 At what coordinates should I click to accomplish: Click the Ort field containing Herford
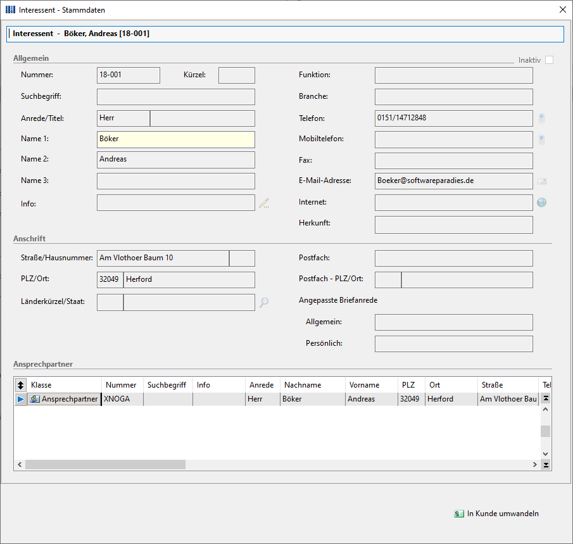pos(189,280)
